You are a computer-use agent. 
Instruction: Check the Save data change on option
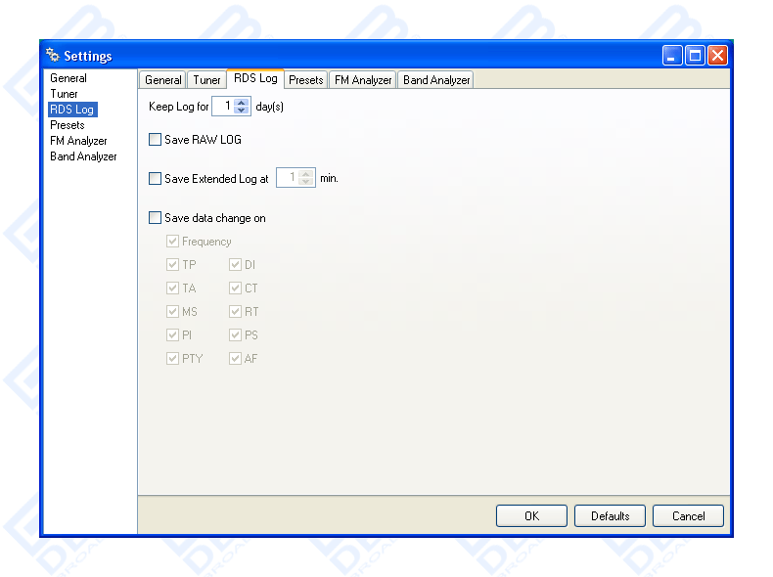click(x=155, y=218)
